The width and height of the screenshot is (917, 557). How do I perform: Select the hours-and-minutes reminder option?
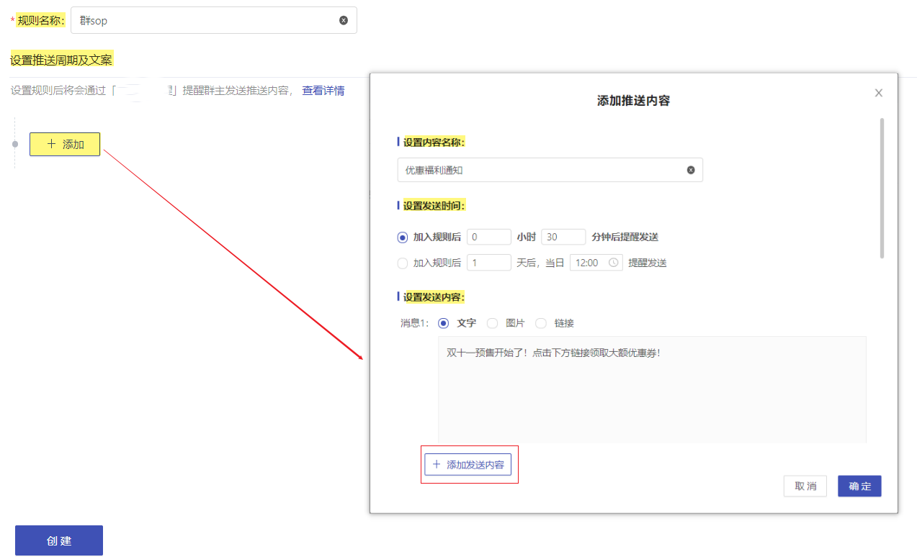(403, 237)
